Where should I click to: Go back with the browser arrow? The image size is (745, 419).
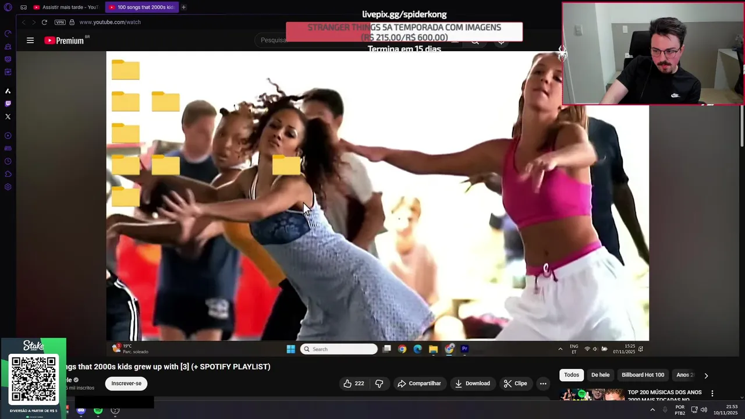[23, 22]
